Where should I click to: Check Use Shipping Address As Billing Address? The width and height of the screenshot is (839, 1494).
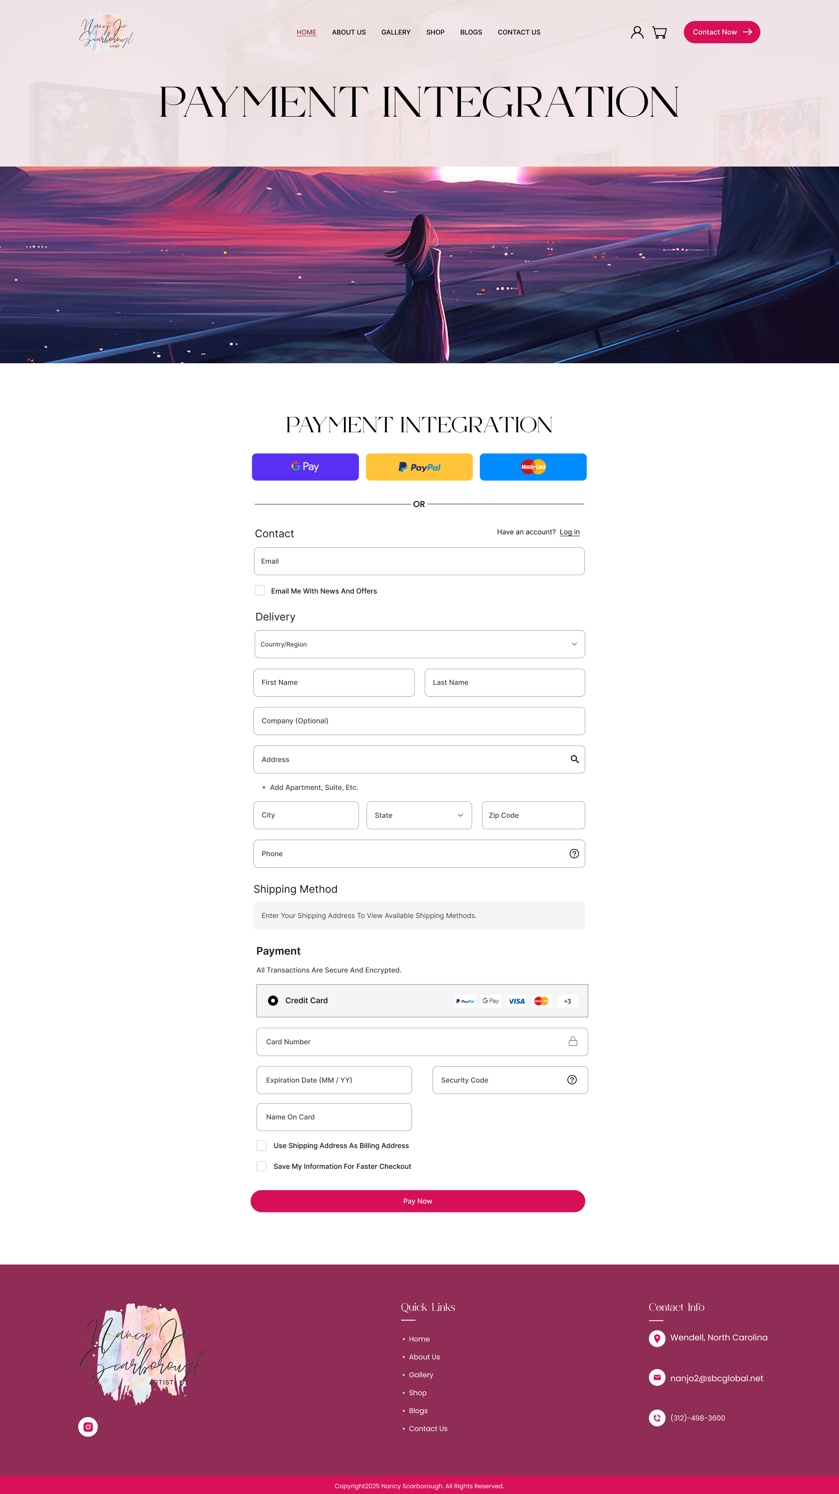[x=261, y=1146]
